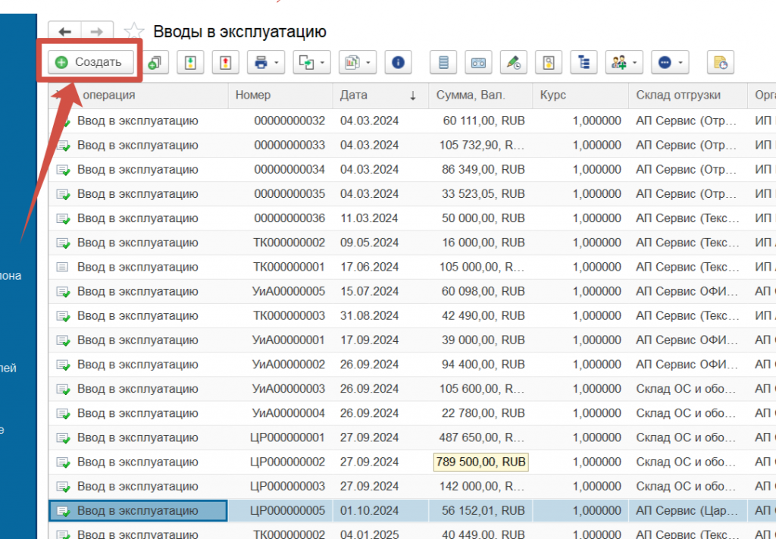Click the Создать button

point(89,62)
